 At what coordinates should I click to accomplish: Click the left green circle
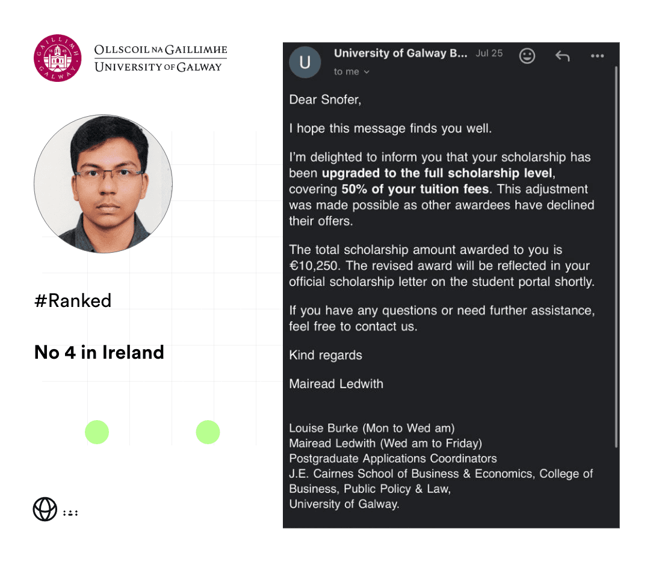[97, 432]
